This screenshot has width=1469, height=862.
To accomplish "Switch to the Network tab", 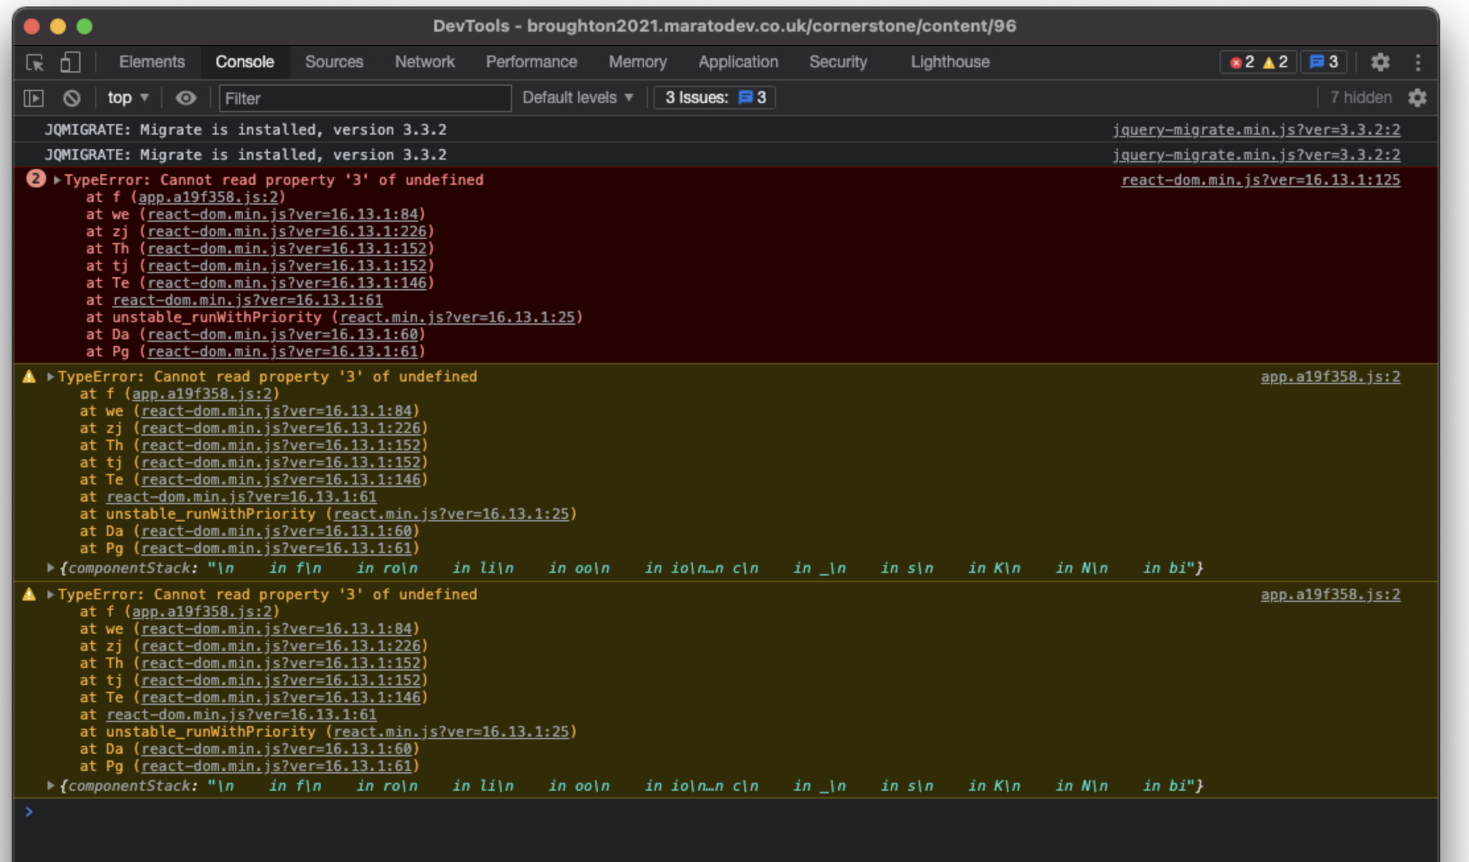I will pyautogui.click(x=424, y=62).
